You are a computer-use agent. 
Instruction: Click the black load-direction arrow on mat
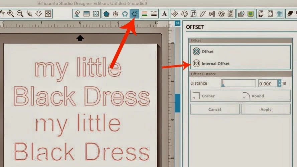80,38
